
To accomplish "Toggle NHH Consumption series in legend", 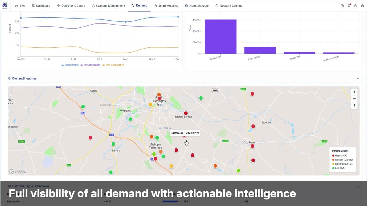I will [113, 65].
